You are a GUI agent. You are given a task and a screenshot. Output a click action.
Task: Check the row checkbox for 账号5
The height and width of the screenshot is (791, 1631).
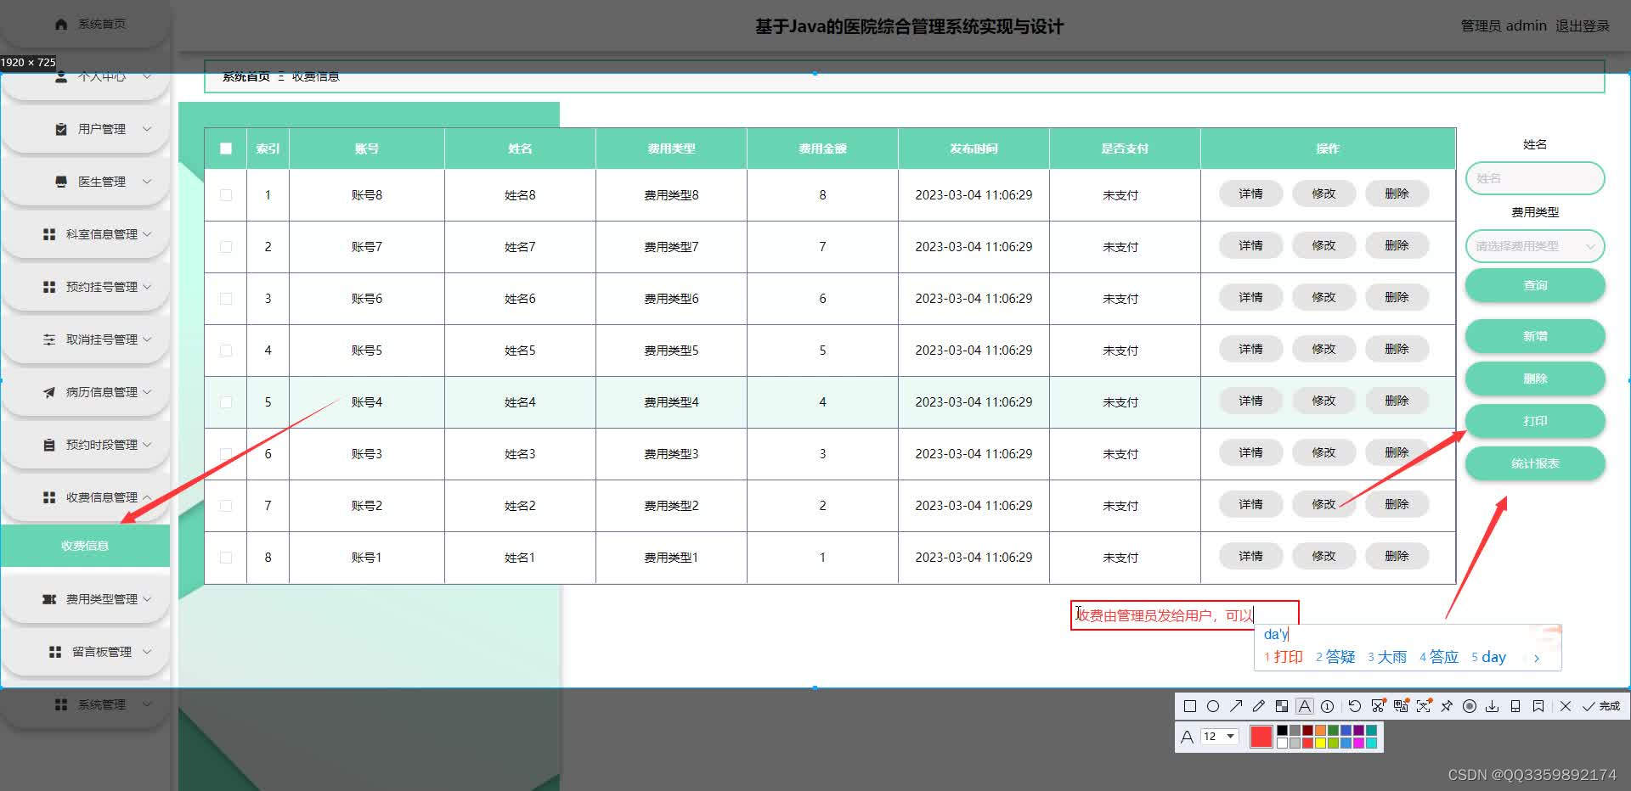tap(226, 351)
